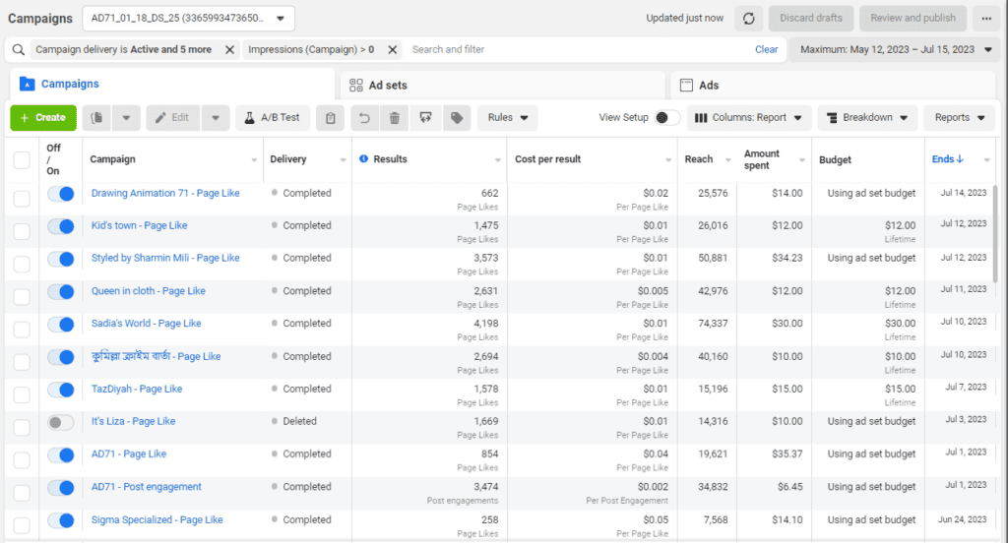Click the Search and filter field
1008x543 pixels.
pyautogui.click(x=579, y=49)
